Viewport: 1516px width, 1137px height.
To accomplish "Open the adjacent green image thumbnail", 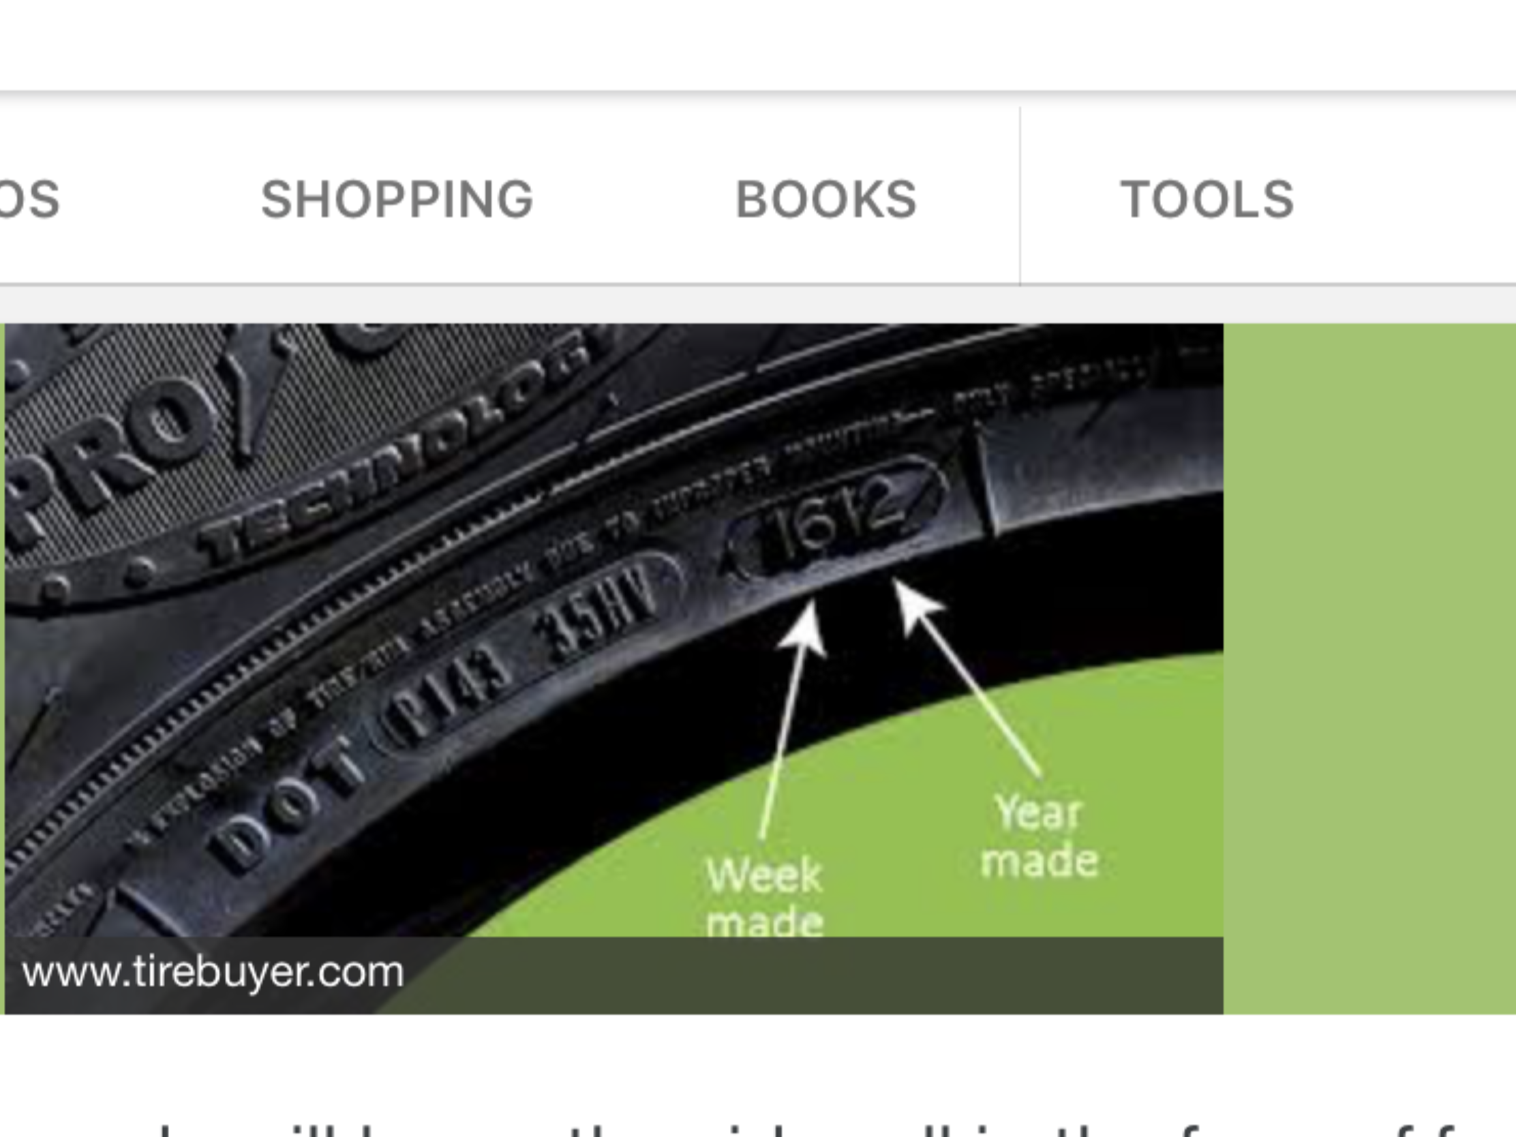I will pyautogui.click(x=1370, y=668).
